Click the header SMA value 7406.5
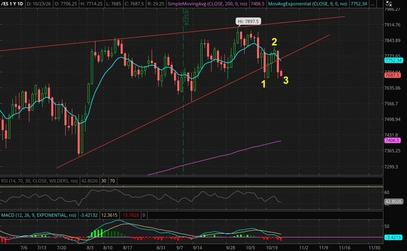Viewport: 407px width, 251px height. (x=257, y=4)
